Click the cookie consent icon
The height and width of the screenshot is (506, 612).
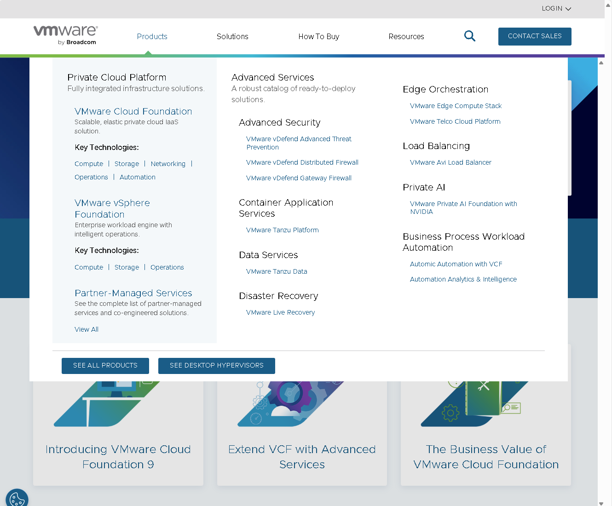pos(17,498)
